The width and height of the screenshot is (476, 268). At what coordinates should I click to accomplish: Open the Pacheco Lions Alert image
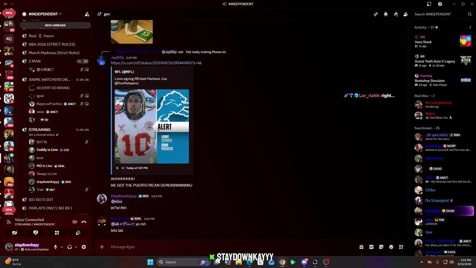click(152, 126)
